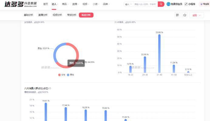This screenshot has width=210, height=121.
Task: Click the 50岁以上 age bar
Action: click(188, 72)
